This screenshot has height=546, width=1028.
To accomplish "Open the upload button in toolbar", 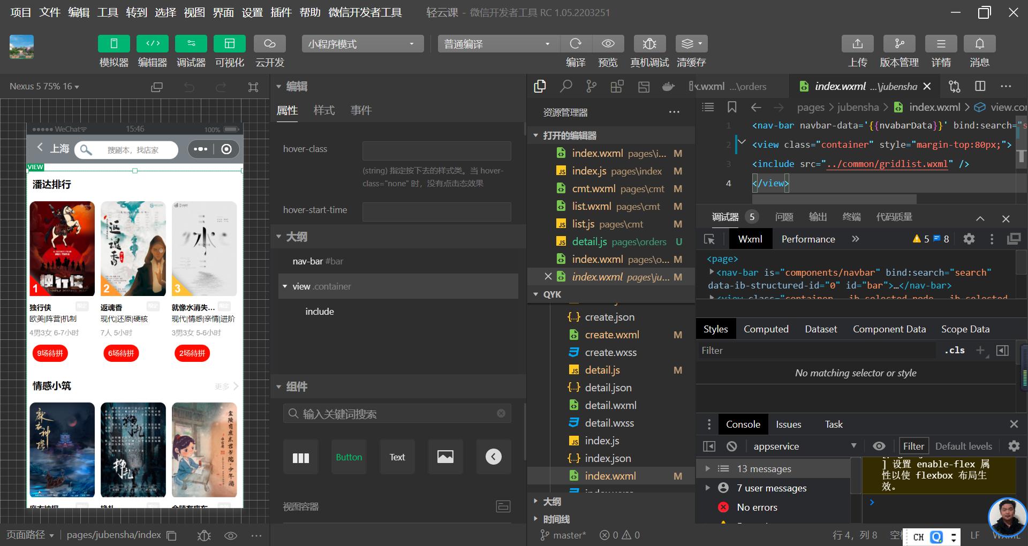I will (x=857, y=44).
